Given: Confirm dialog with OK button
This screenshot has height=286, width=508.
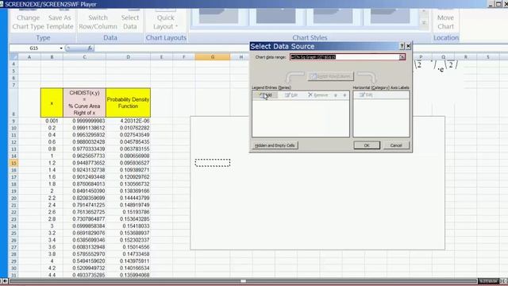Looking at the screenshot, I should pyautogui.click(x=367, y=145).
